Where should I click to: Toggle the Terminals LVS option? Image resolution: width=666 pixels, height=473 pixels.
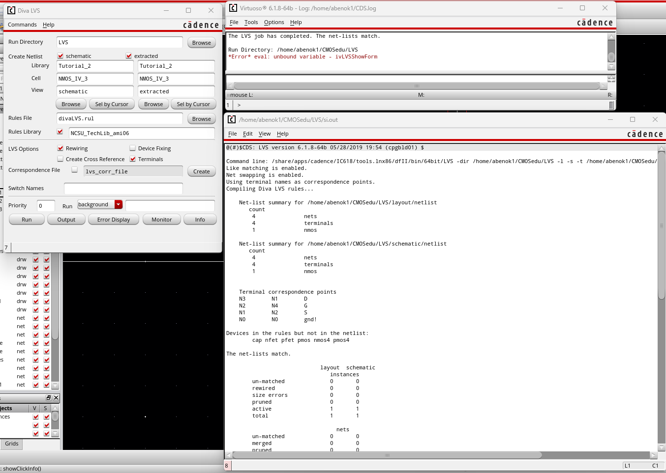point(133,159)
